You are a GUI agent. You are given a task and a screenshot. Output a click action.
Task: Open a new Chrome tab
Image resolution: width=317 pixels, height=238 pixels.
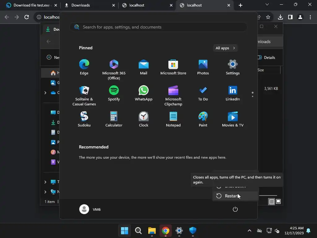tap(240, 5)
